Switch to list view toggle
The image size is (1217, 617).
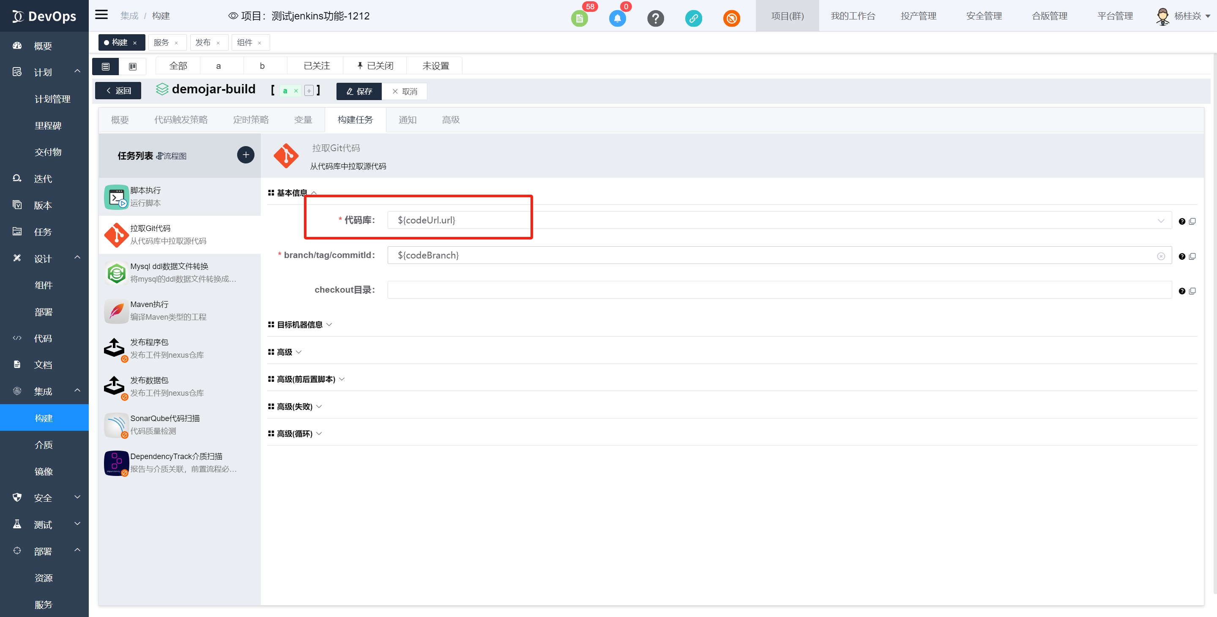(105, 67)
